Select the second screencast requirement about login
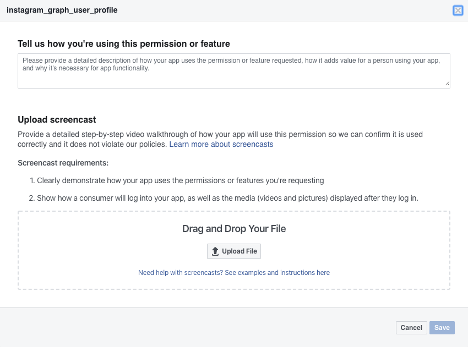The image size is (468, 347). pyautogui.click(x=224, y=198)
